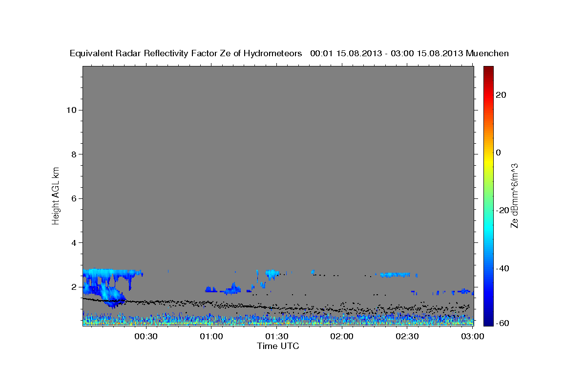Click the colorbar value 20
This screenshot has height=391, width=586.
point(501,95)
